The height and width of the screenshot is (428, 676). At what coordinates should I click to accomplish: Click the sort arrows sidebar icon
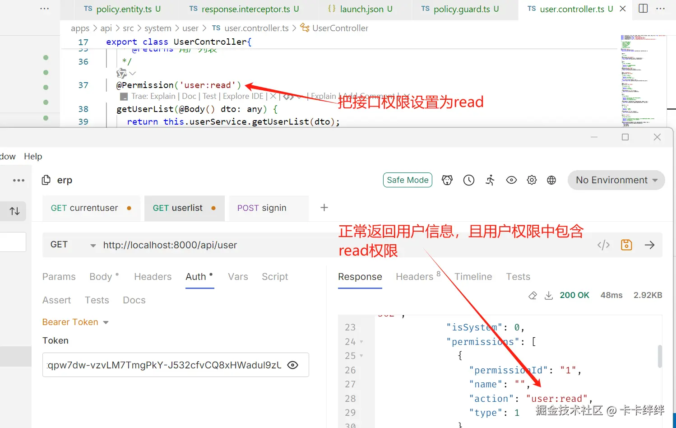15,211
